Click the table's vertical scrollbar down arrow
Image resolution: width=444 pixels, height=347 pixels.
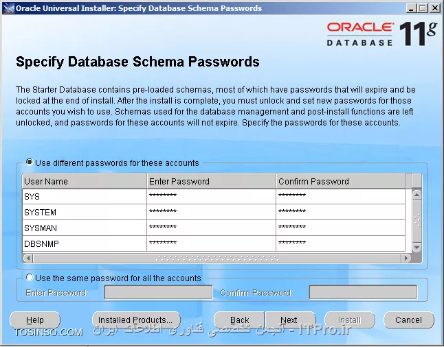(417, 248)
